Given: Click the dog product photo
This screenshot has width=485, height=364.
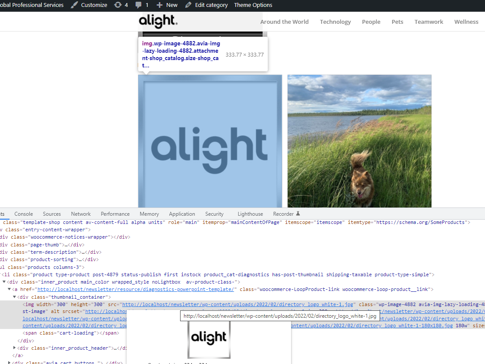Looking at the screenshot, I should (359, 140).
